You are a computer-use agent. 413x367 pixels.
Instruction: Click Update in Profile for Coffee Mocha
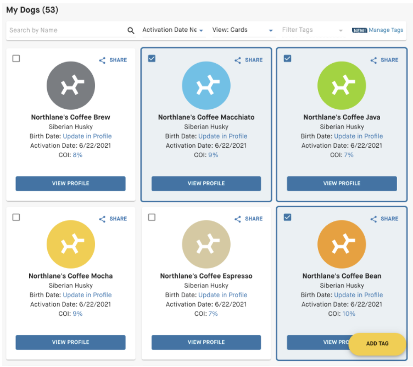(x=87, y=295)
